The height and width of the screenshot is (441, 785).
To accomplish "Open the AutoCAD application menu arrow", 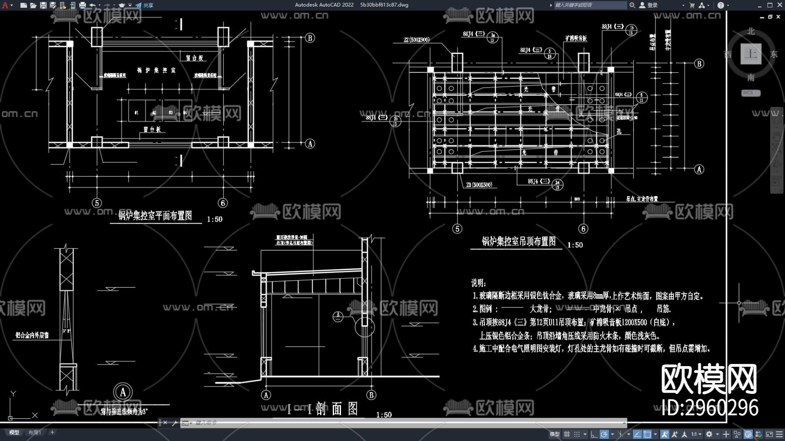I will click(x=12, y=5).
